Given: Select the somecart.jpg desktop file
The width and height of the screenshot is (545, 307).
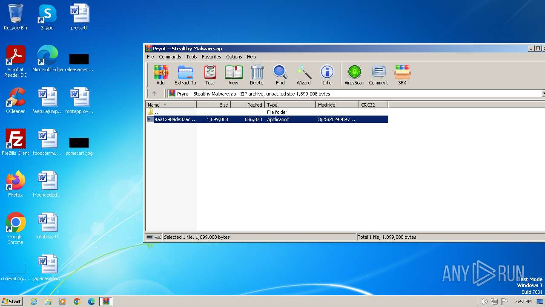Looking at the screenshot, I should (79, 146).
